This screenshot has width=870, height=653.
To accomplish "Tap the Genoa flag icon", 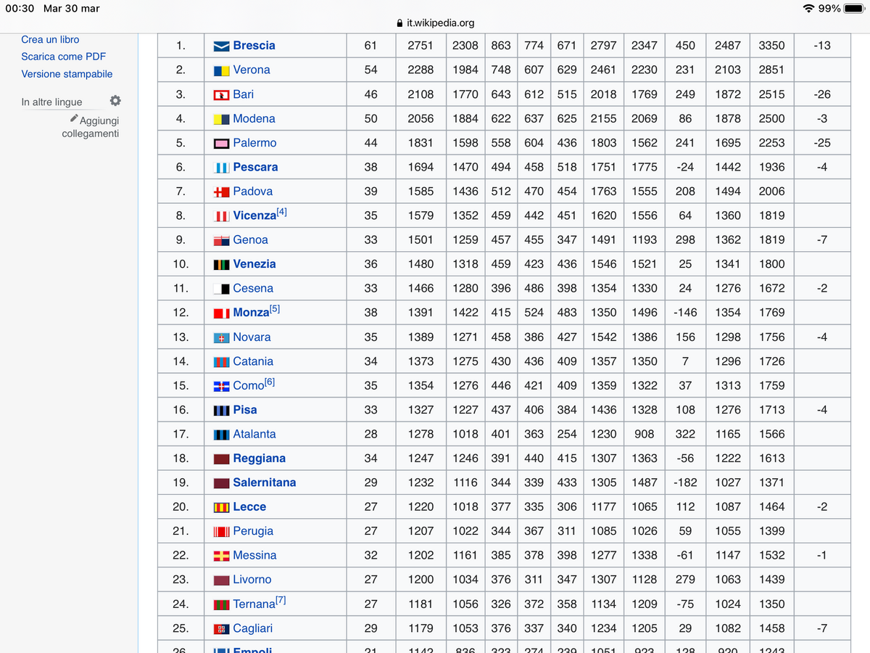I will tap(221, 240).
